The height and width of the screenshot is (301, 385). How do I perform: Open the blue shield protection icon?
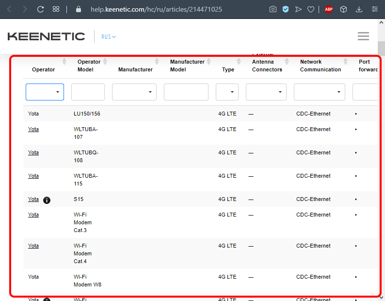(x=285, y=9)
